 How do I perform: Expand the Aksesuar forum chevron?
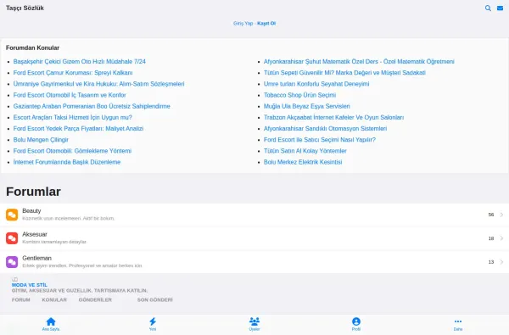point(501,238)
